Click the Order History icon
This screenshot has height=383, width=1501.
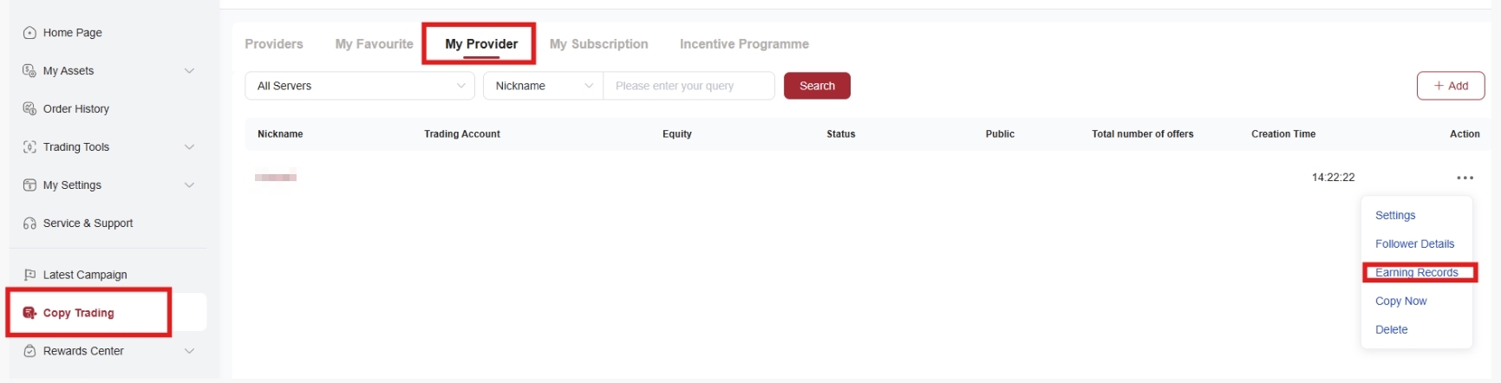[29, 109]
